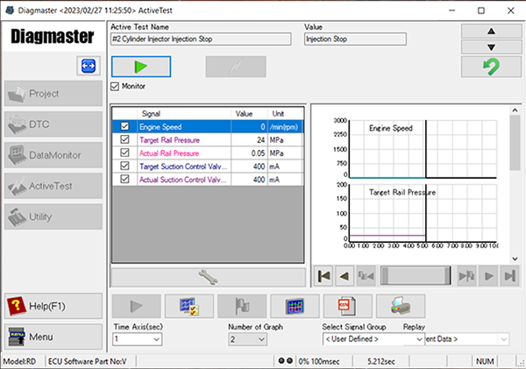
Task: Select the Target Rail Pressure signal name
Action: coord(170,140)
